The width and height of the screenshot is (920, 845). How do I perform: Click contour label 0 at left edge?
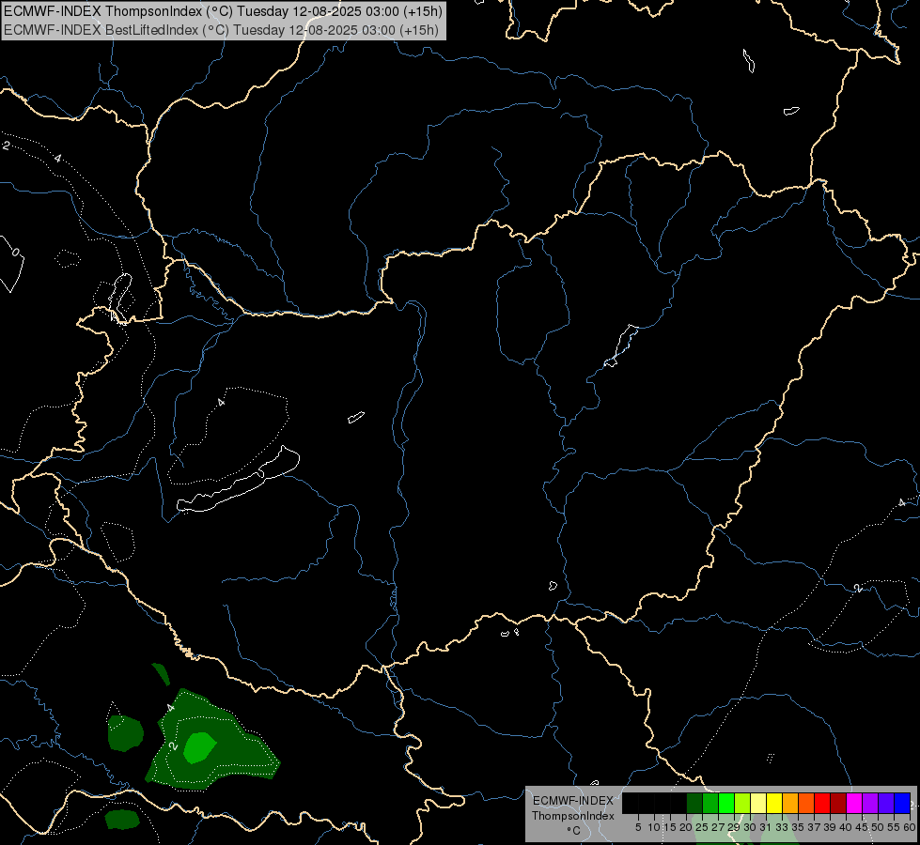click(16, 253)
